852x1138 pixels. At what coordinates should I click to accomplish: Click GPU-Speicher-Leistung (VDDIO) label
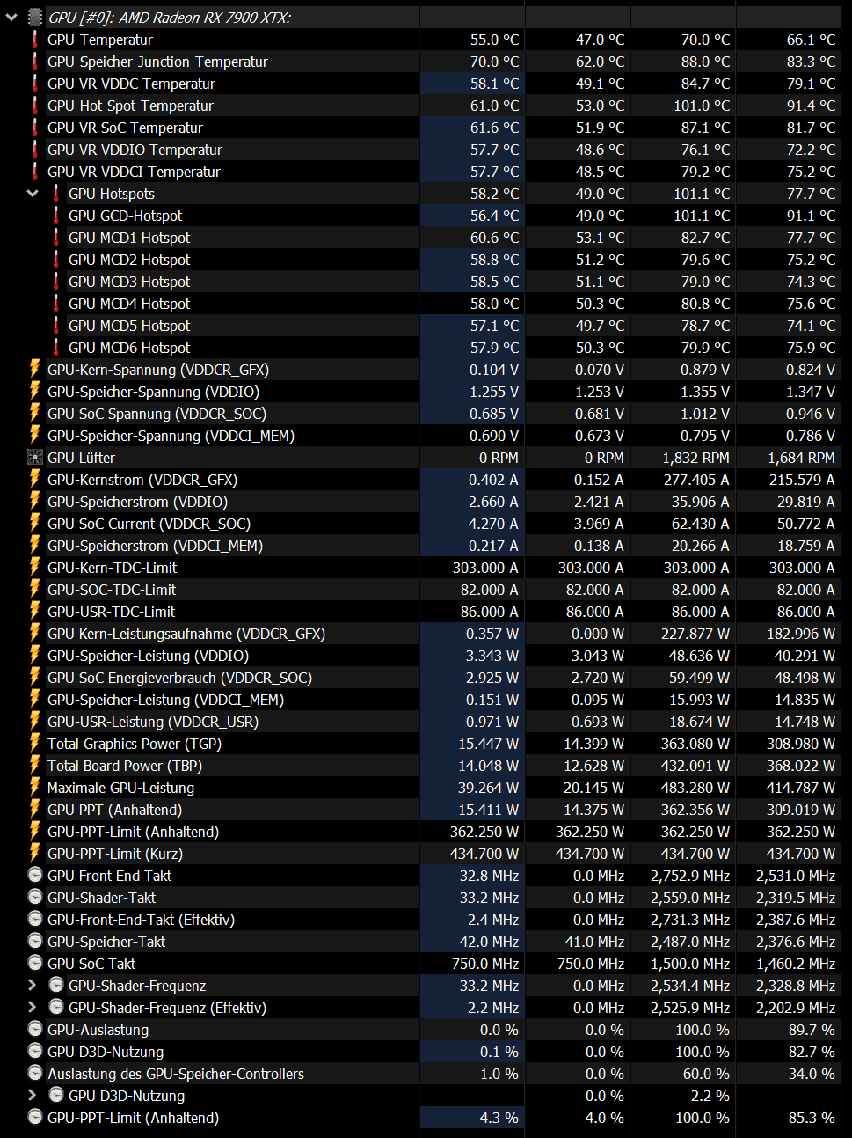[148, 656]
